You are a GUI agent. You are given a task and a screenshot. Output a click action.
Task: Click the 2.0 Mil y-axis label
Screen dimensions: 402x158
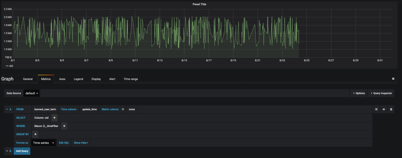click(8, 17)
